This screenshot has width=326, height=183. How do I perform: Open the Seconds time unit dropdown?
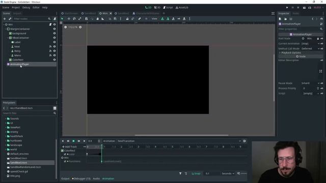click(228, 173)
